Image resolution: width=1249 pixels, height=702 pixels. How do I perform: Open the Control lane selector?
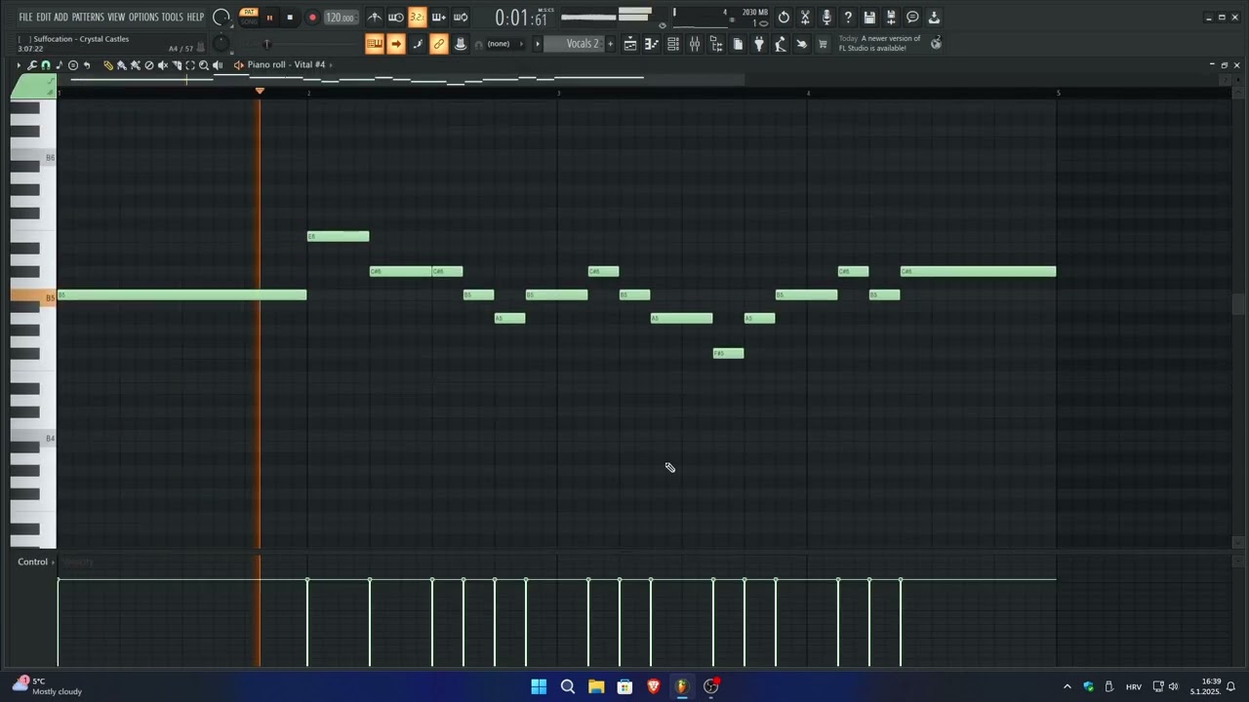point(36,562)
